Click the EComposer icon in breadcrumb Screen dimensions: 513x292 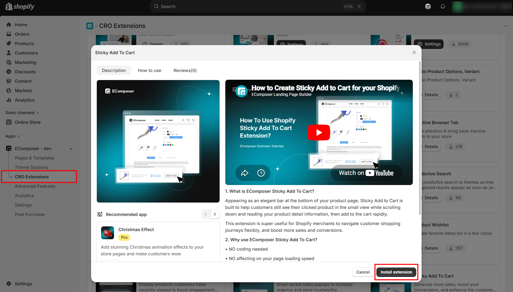tap(90, 26)
